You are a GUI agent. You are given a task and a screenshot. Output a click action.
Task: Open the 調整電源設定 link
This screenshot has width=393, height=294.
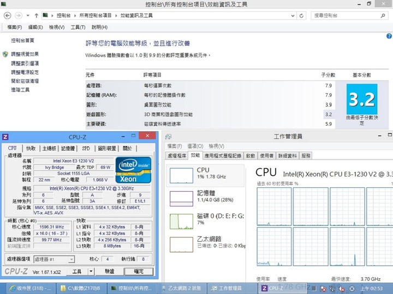[x=25, y=72]
